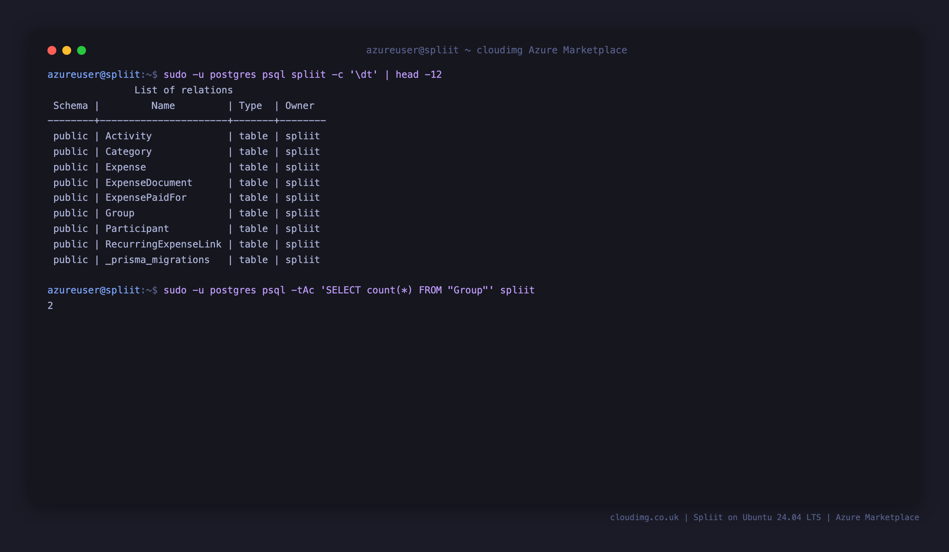Click 'table' in the Category row
The width and height of the screenshot is (949, 552).
254,152
